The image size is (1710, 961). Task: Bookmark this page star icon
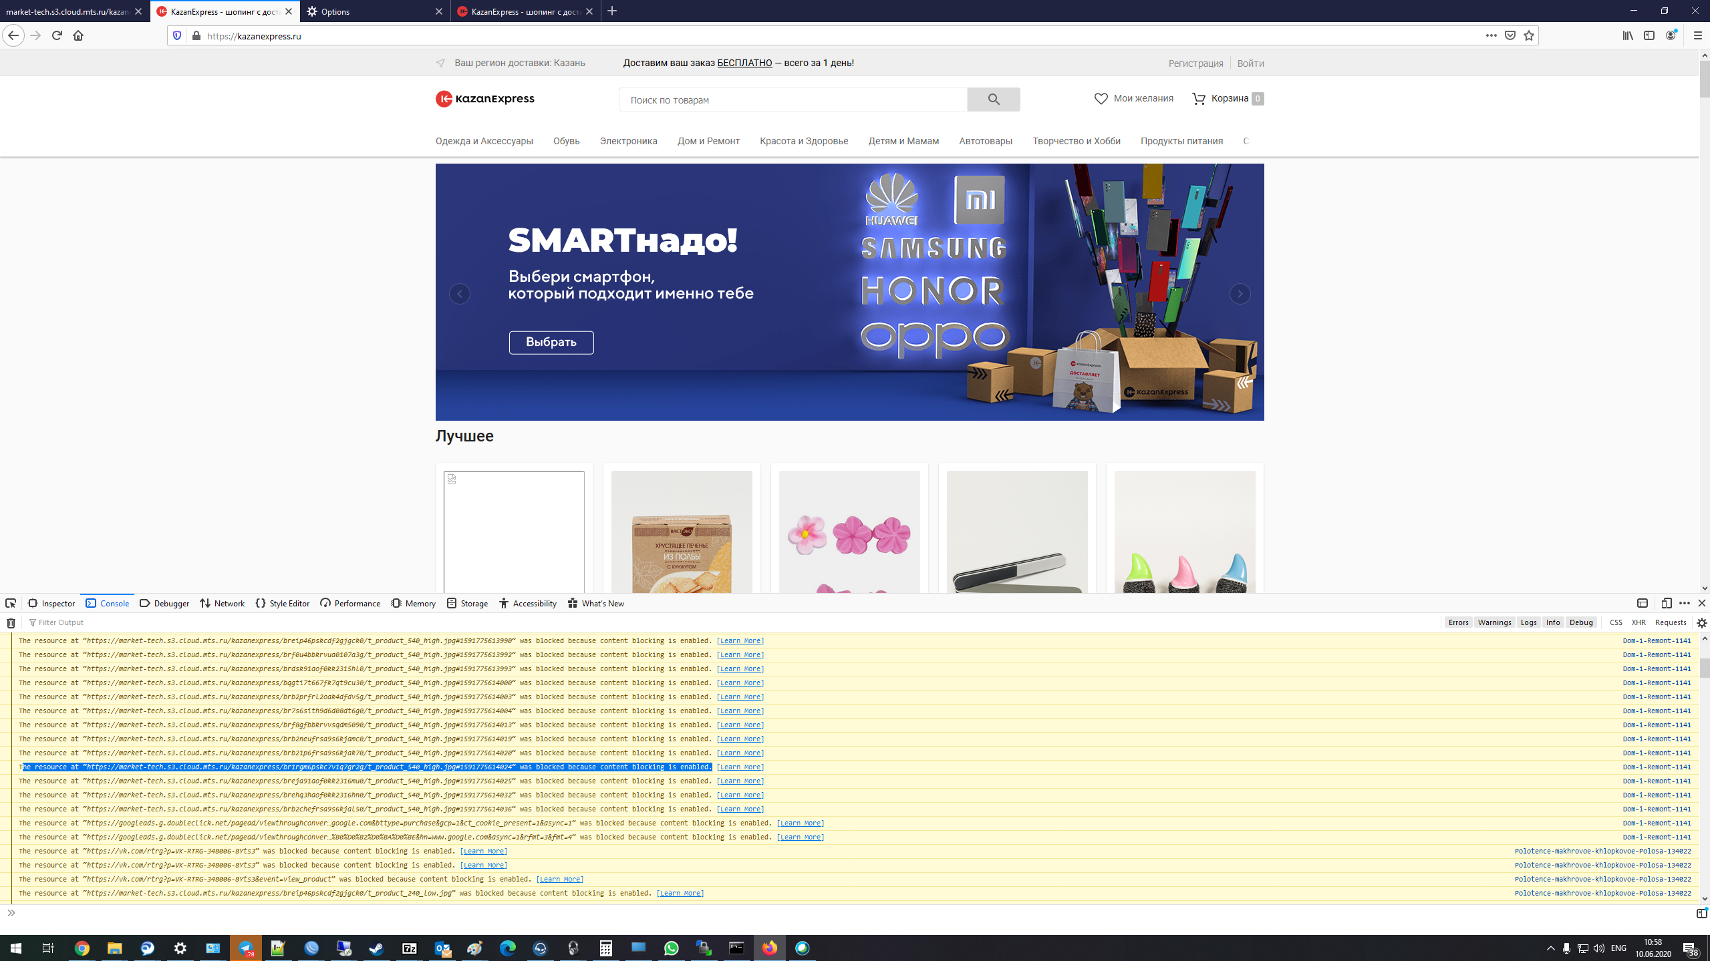click(1529, 35)
